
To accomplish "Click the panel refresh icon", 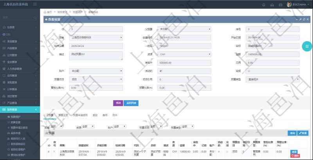I will click(x=304, y=19).
